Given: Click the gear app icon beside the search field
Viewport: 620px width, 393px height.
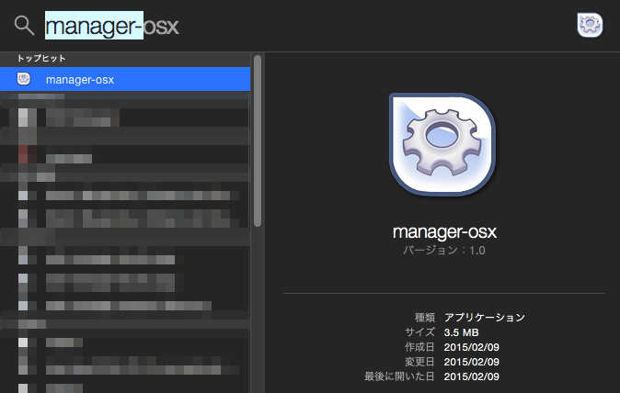Looking at the screenshot, I should [590, 26].
